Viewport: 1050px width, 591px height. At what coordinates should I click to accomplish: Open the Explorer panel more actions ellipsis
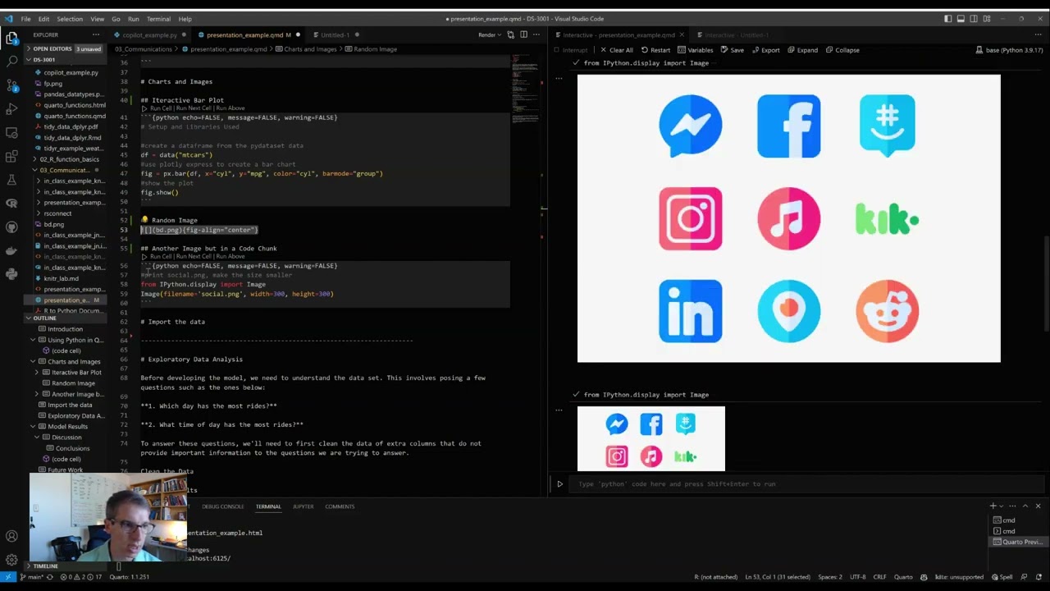(96, 34)
